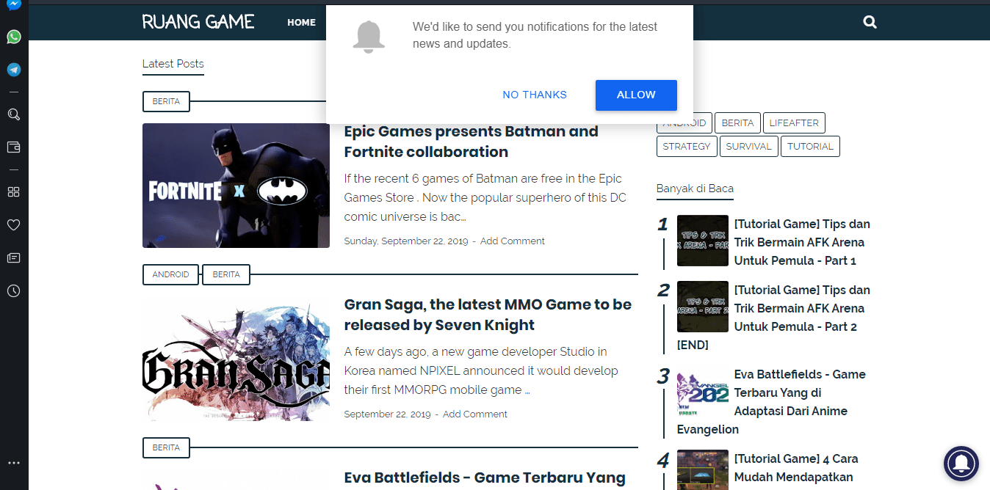Open Epic Games presents Batman article title
The width and height of the screenshot is (990, 490).
[x=471, y=142]
